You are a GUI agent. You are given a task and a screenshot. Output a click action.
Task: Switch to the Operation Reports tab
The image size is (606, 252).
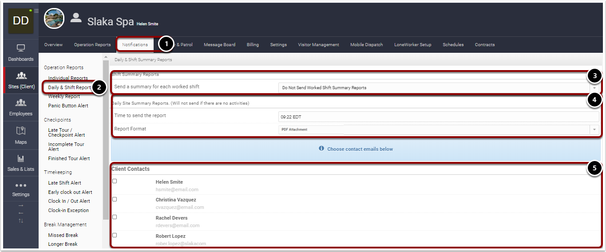92,45
